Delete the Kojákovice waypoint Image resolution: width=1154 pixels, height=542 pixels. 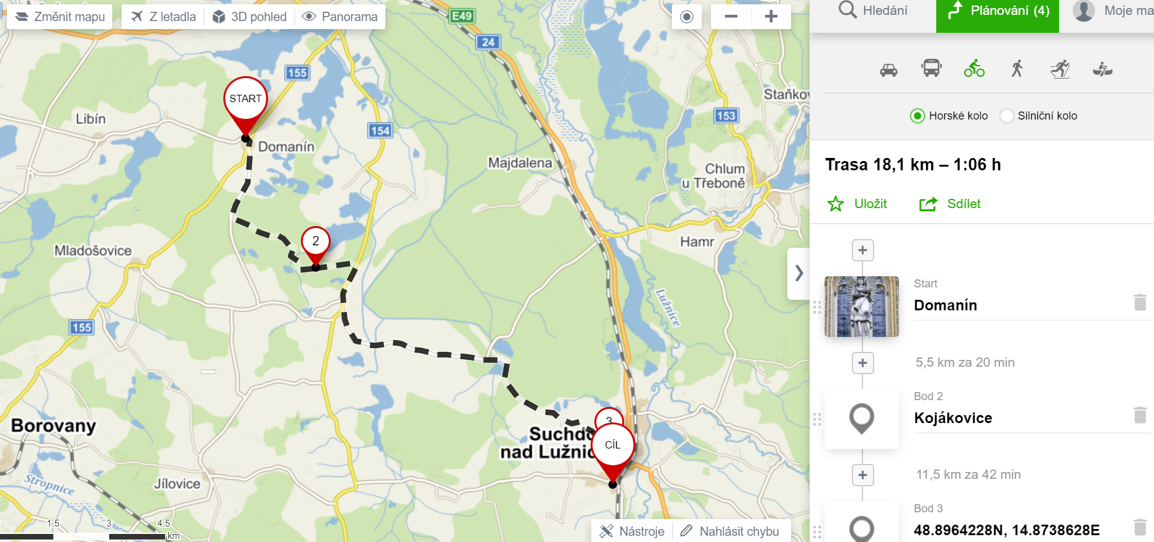[x=1140, y=414]
